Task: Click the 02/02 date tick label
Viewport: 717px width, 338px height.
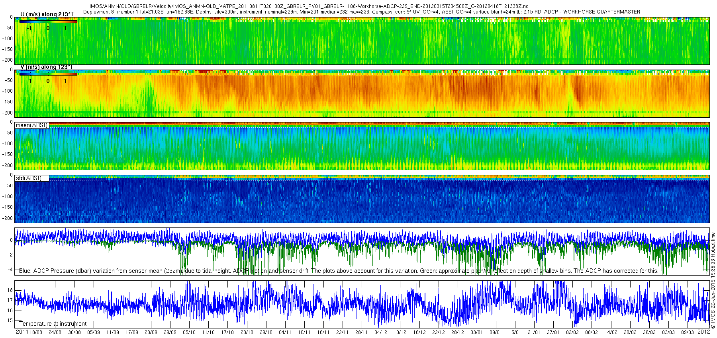Action: [572, 332]
